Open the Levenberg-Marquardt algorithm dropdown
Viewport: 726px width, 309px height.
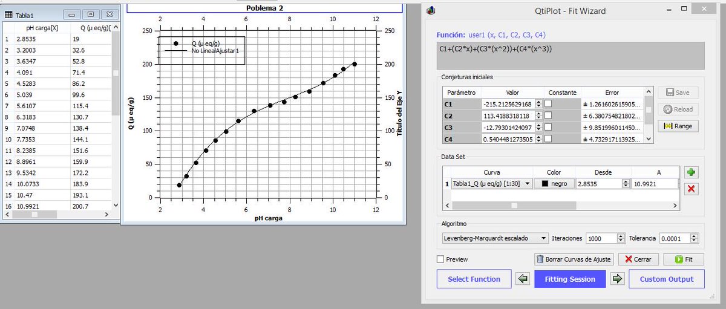tap(494, 238)
